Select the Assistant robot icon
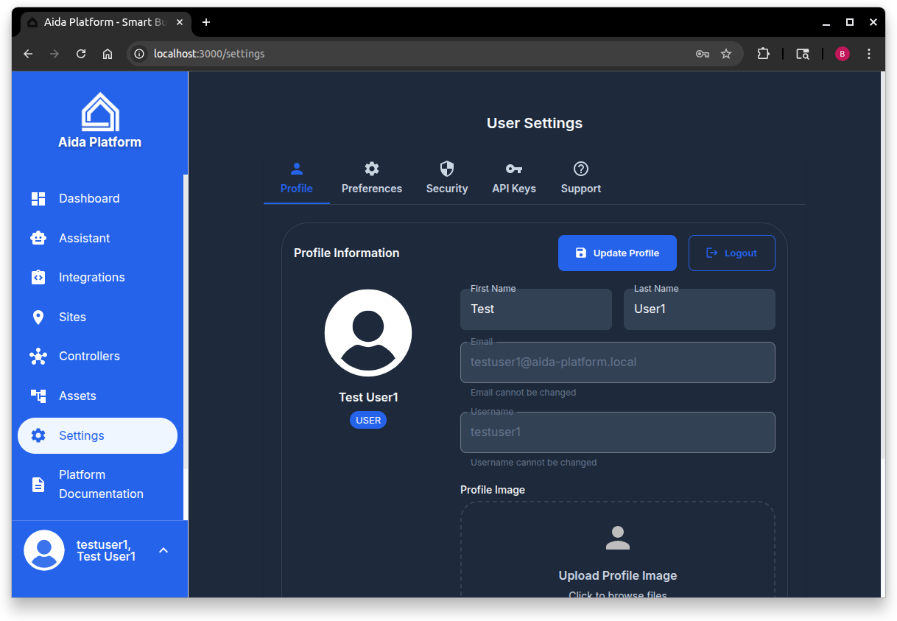 [38, 237]
